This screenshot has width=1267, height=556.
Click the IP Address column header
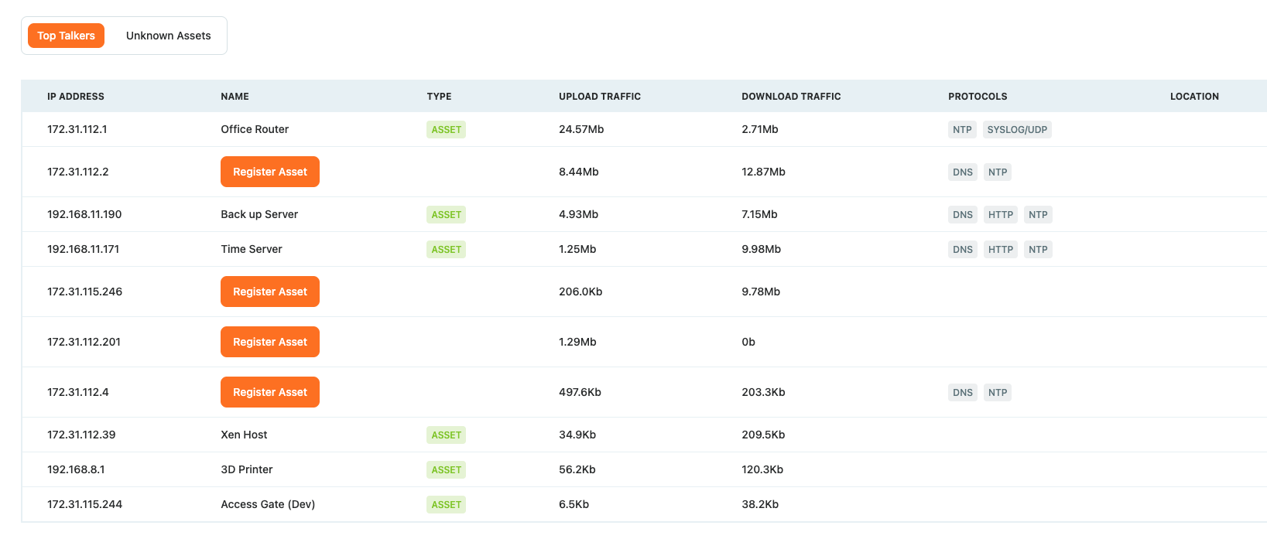[75, 97]
